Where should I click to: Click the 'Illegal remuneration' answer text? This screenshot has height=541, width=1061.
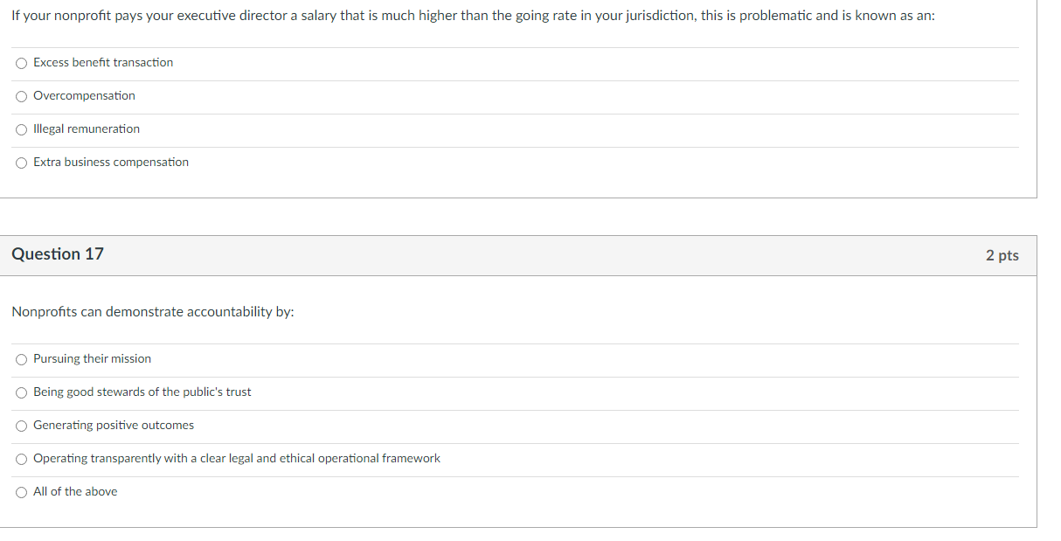[87, 129]
